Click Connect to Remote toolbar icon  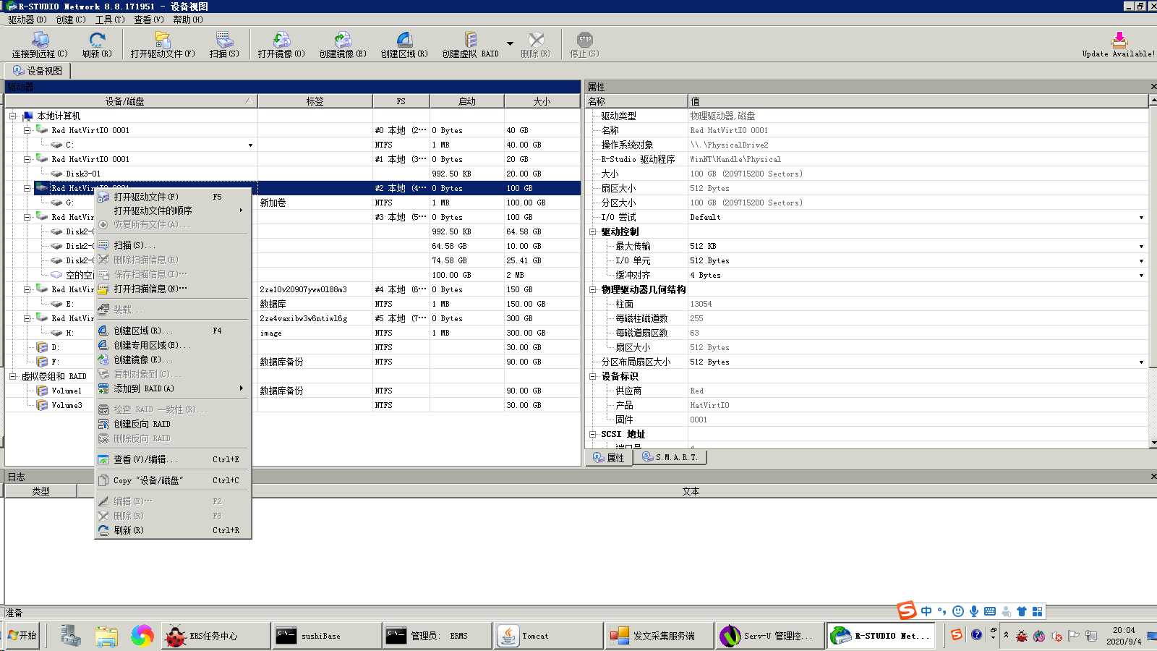click(x=40, y=45)
